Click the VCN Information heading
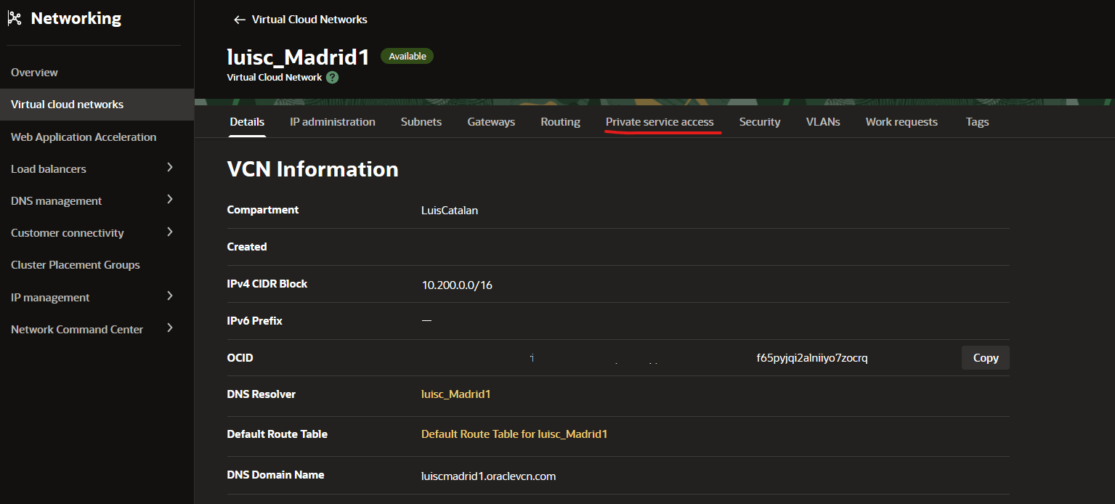The height and width of the screenshot is (504, 1115). 313,169
